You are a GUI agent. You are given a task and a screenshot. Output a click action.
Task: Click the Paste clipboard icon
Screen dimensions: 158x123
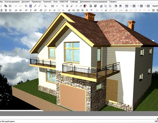[10, 6]
